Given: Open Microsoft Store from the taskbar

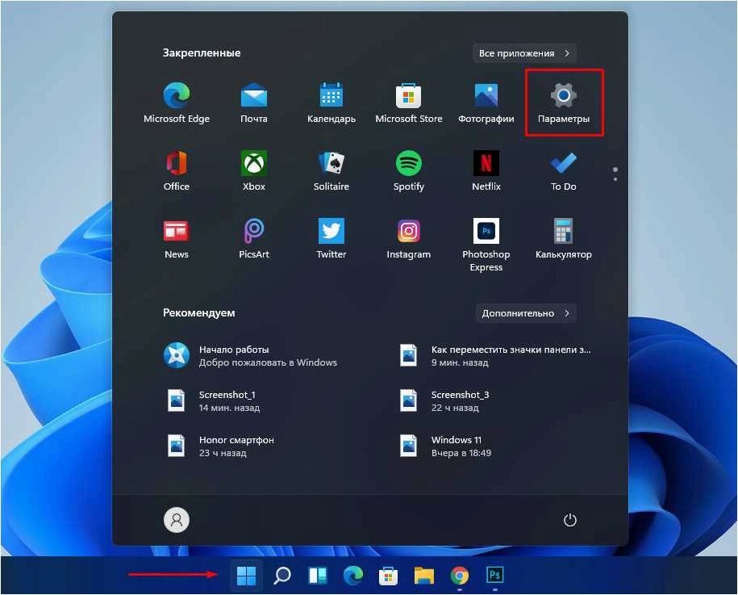Looking at the screenshot, I should [388, 575].
